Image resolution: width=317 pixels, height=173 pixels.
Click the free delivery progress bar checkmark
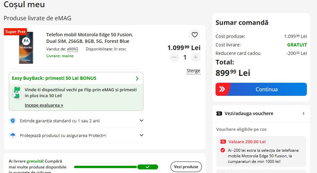point(148,167)
